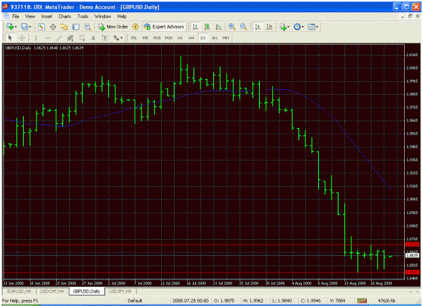
Task: Expand the Indicators dropdown arrow
Action: pos(288,26)
